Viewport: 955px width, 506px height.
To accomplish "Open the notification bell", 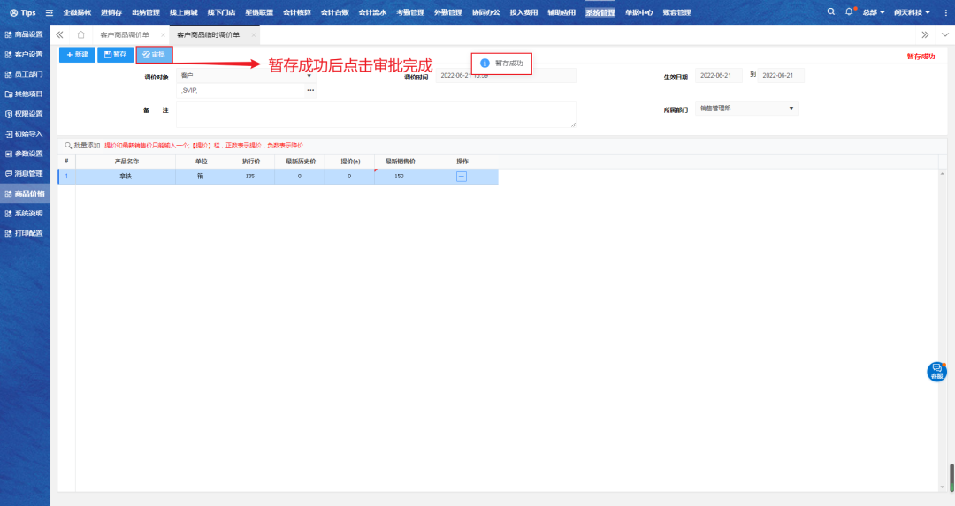I will (x=849, y=12).
